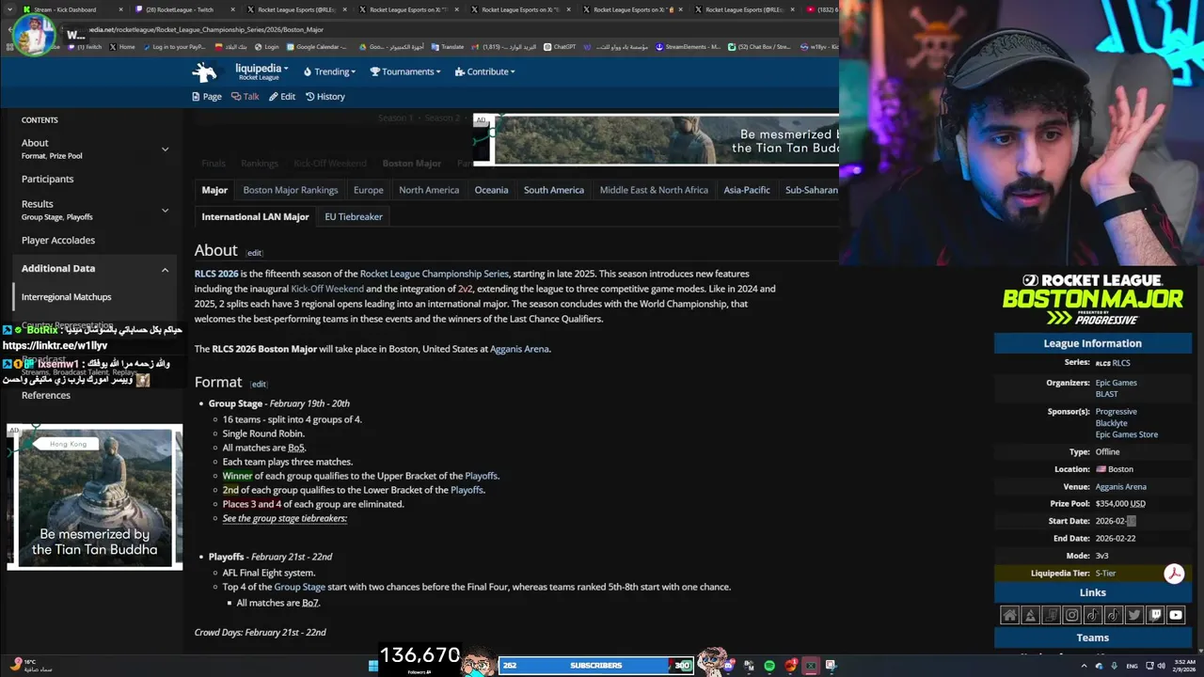
Task: Open the Instagram link icon
Action: (x=1071, y=615)
